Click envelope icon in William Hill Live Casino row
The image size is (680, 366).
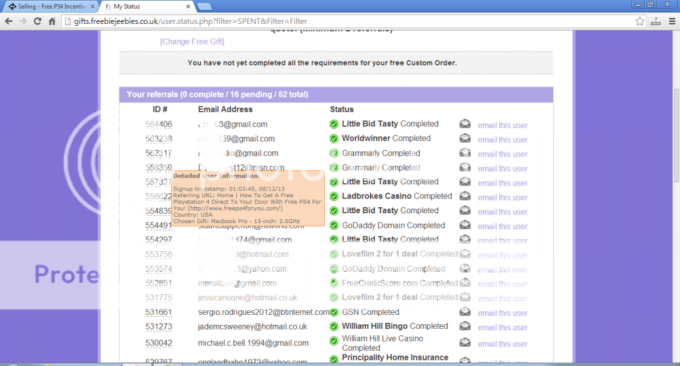[465, 343]
